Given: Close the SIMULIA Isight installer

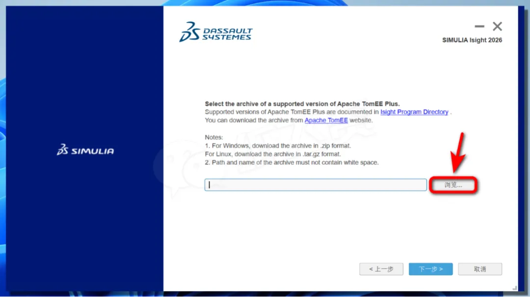Looking at the screenshot, I should [x=497, y=26].
